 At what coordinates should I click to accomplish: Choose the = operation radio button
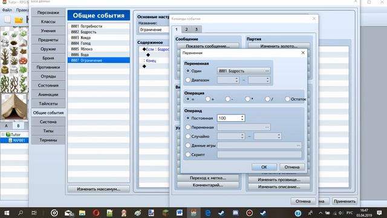[x=188, y=99]
